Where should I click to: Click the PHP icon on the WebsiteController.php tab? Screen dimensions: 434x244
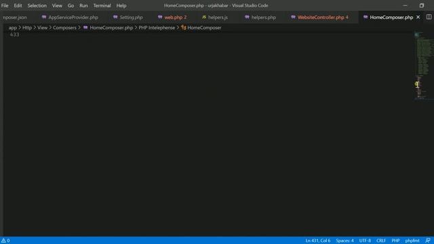(x=293, y=17)
